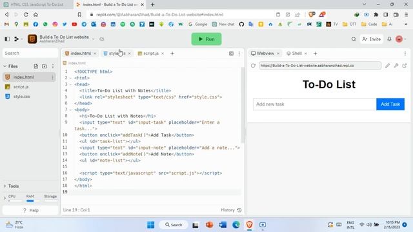
Task: Go to browser home page
Action: tap(35, 14)
